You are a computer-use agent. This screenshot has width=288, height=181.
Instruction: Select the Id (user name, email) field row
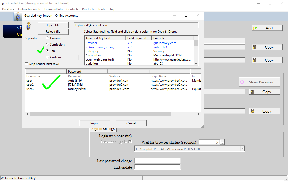(139, 47)
